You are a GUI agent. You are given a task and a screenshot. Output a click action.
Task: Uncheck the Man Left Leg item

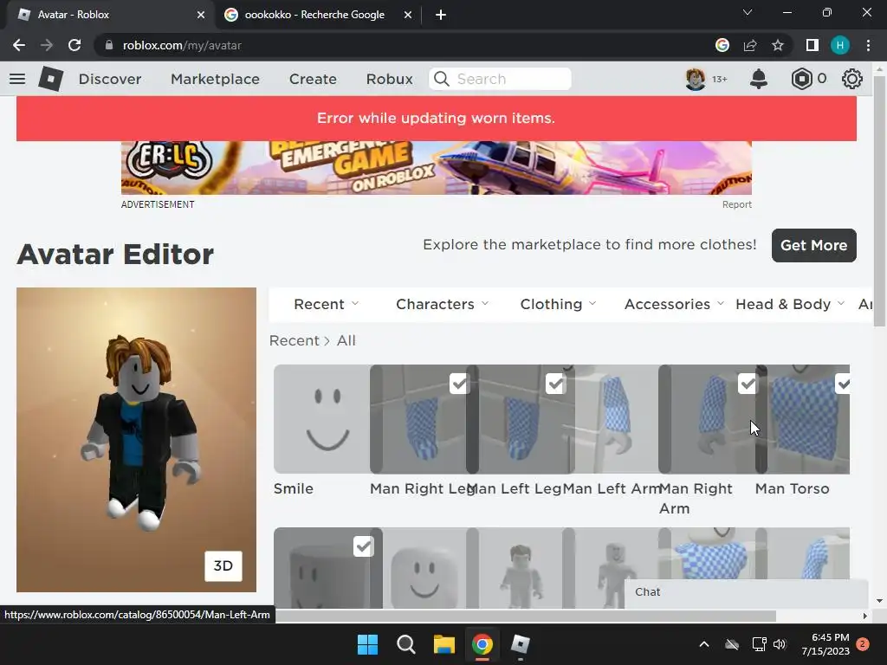click(x=555, y=384)
